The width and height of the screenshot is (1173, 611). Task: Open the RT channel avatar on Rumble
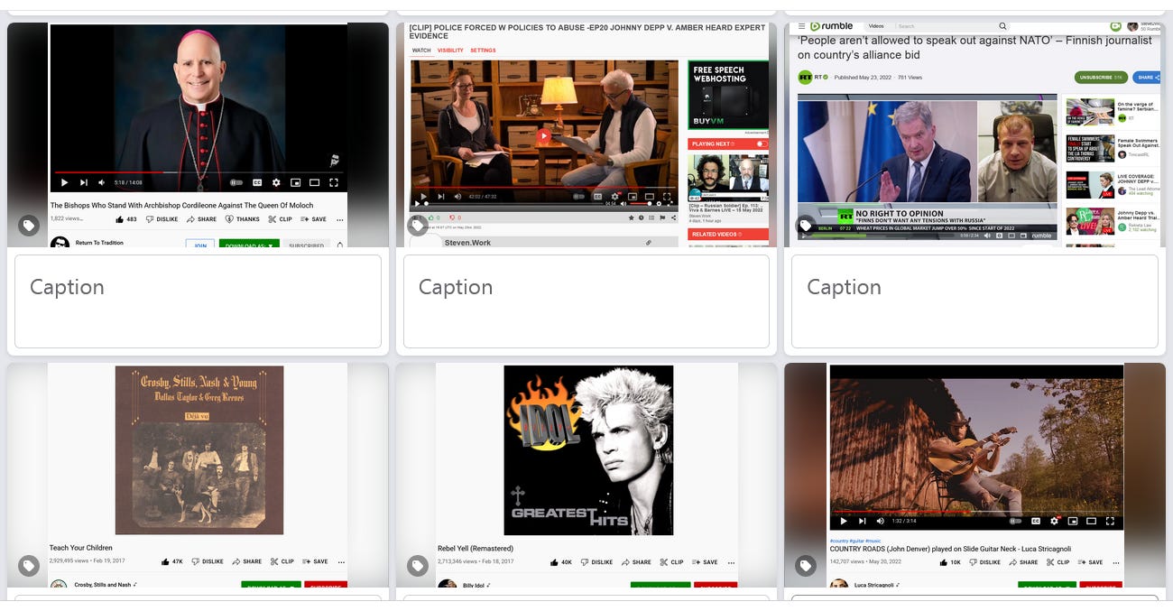pos(805,78)
